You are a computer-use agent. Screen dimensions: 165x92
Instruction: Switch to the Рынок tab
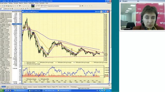coord(3,87)
